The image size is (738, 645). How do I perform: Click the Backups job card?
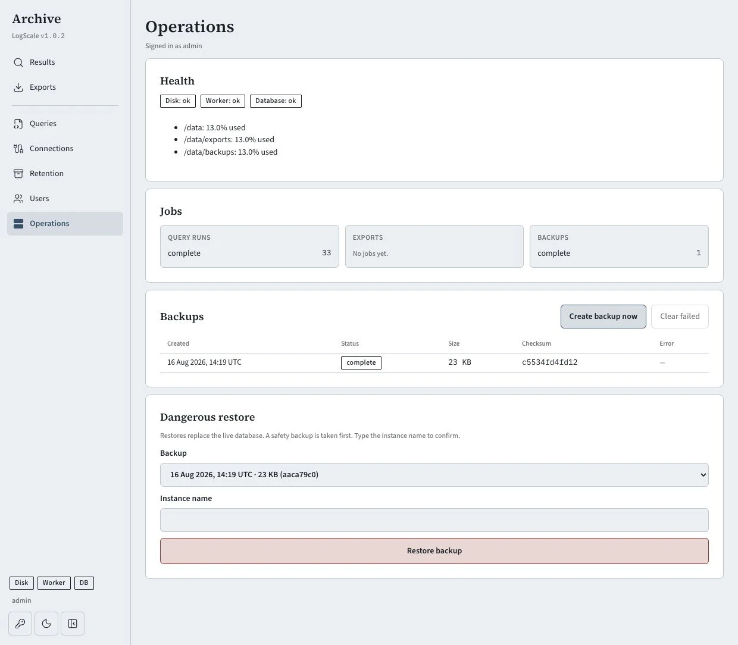coord(619,246)
